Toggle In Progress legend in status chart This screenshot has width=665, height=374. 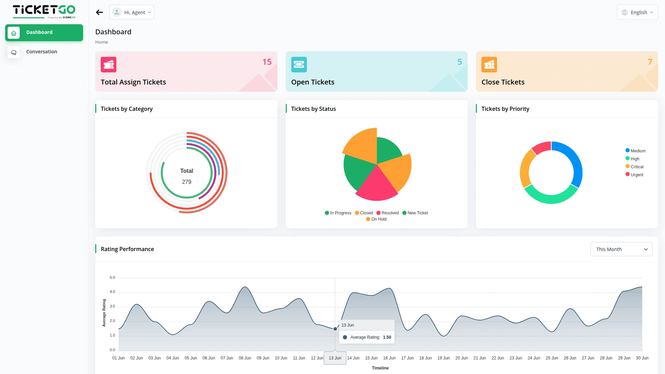point(338,213)
